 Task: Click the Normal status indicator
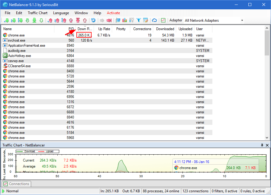[11, 191]
